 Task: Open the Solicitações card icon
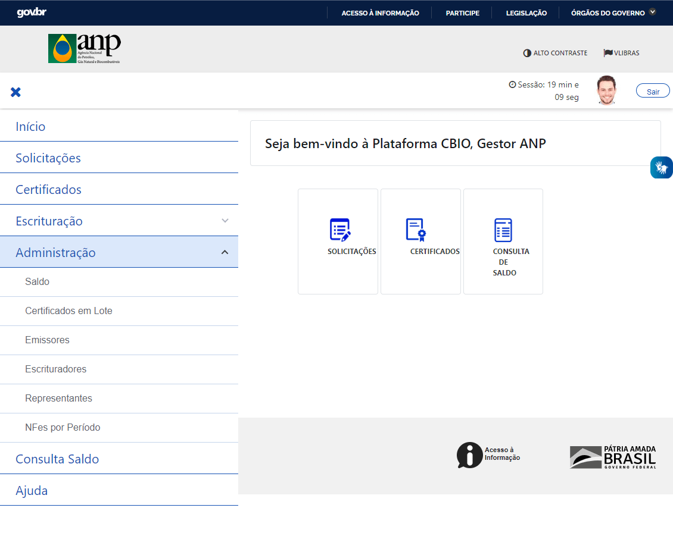[340, 230]
